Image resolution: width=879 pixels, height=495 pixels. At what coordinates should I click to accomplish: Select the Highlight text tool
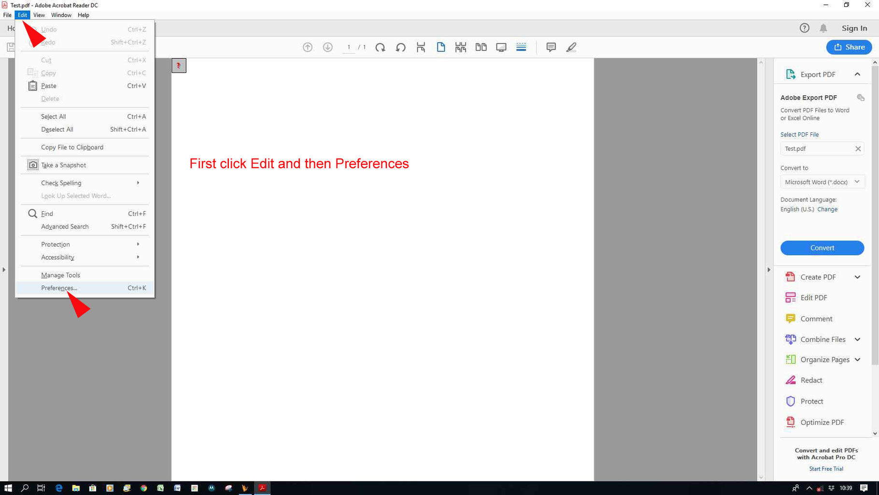click(x=571, y=47)
